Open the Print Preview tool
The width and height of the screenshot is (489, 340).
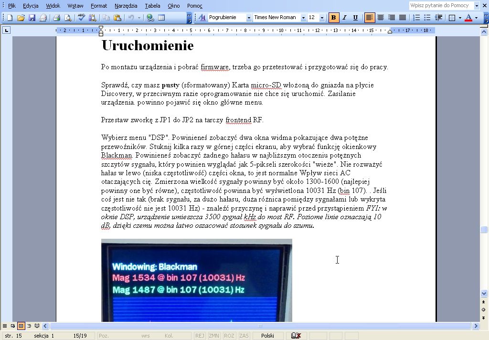(68, 18)
